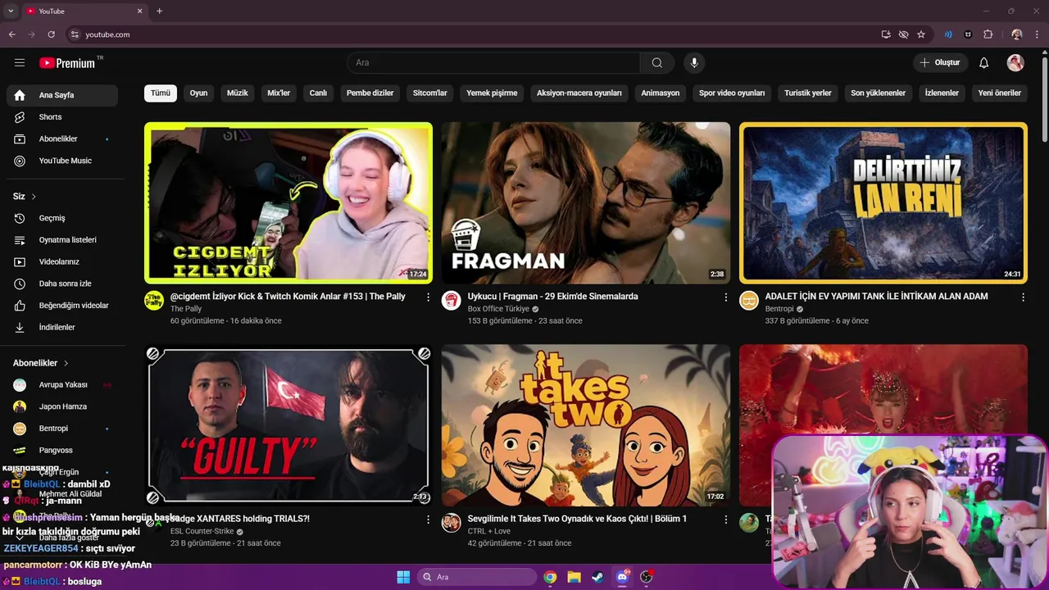Open YouTube Music from sidebar
The height and width of the screenshot is (590, 1049).
(62, 161)
